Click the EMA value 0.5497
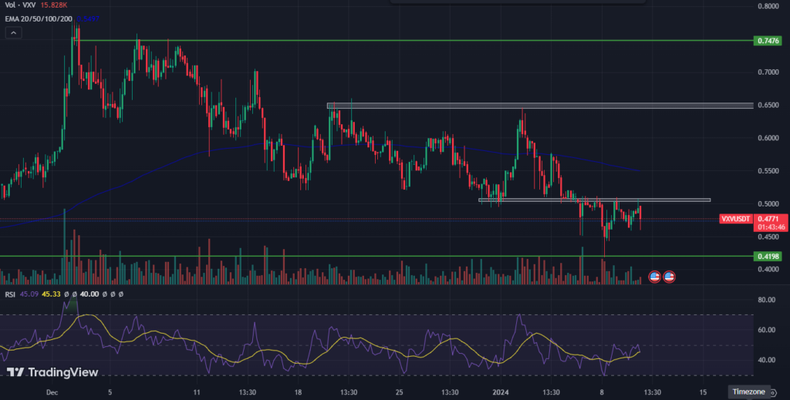Image resolution: width=790 pixels, height=400 pixels. pyautogui.click(x=88, y=18)
